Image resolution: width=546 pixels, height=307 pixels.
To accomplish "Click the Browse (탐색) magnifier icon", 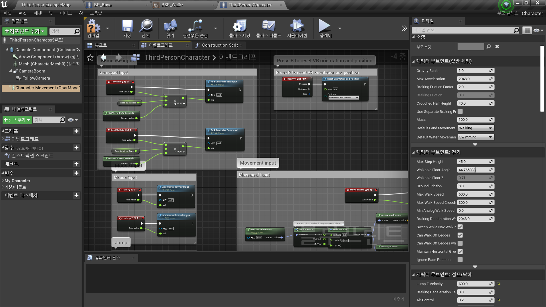I will (x=146, y=26).
